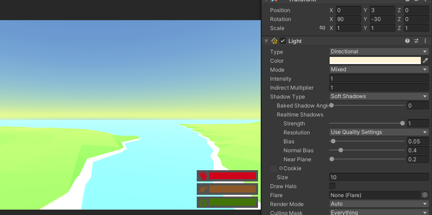Image resolution: width=432 pixels, height=215 pixels.
Task: Click the Scale Y field
Action: 382,28
